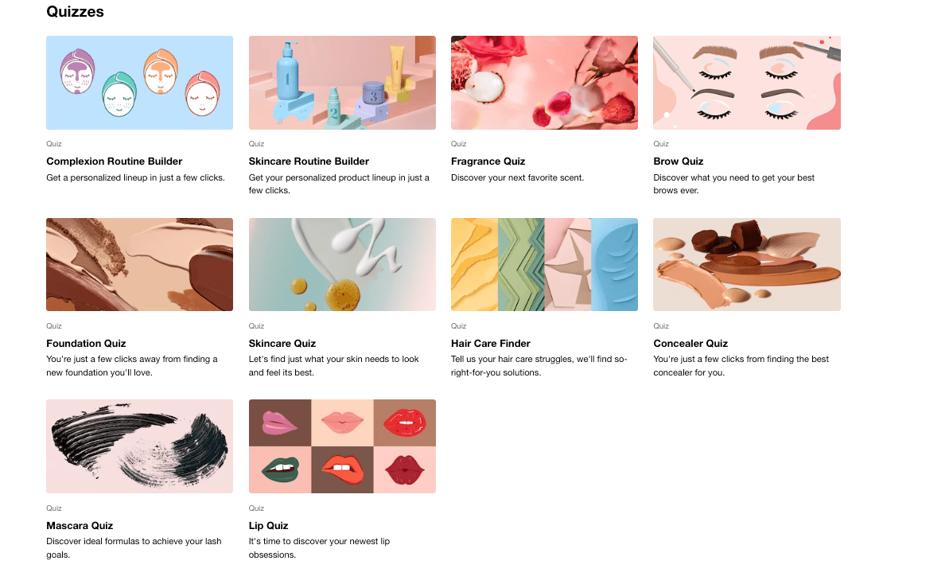949x580 pixels.
Task: Open the Mascara Quiz brush stroke image
Action: (139, 446)
